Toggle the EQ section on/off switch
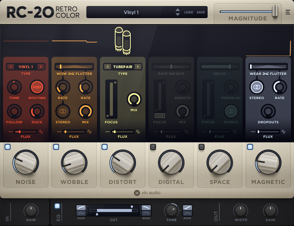The width and height of the screenshot is (294, 226). [57, 206]
